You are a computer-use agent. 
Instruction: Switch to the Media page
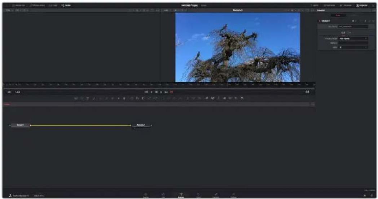pos(146,195)
